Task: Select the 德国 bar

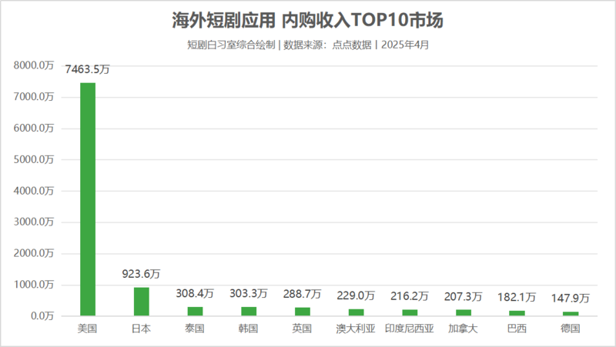Action: point(570,314)
